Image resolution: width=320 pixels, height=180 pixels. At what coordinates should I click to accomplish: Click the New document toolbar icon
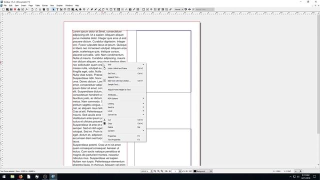pyautogui.click(x=3, y=9)
